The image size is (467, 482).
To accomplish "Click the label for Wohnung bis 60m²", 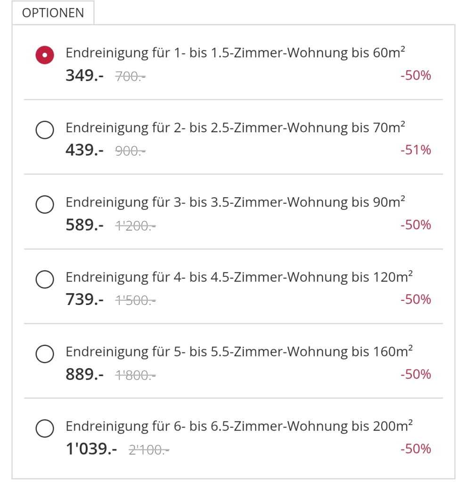I will click(x=235, y=53).
